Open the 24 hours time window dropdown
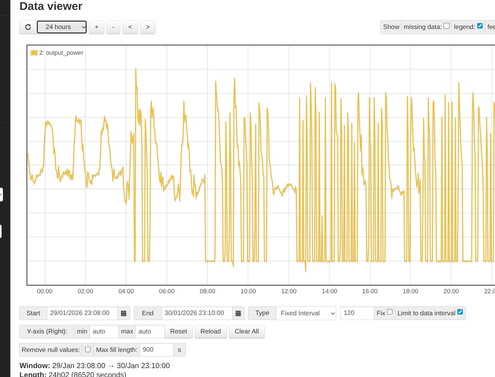The width and height of the screenshot is (495, 377). [x=62, y=27]
